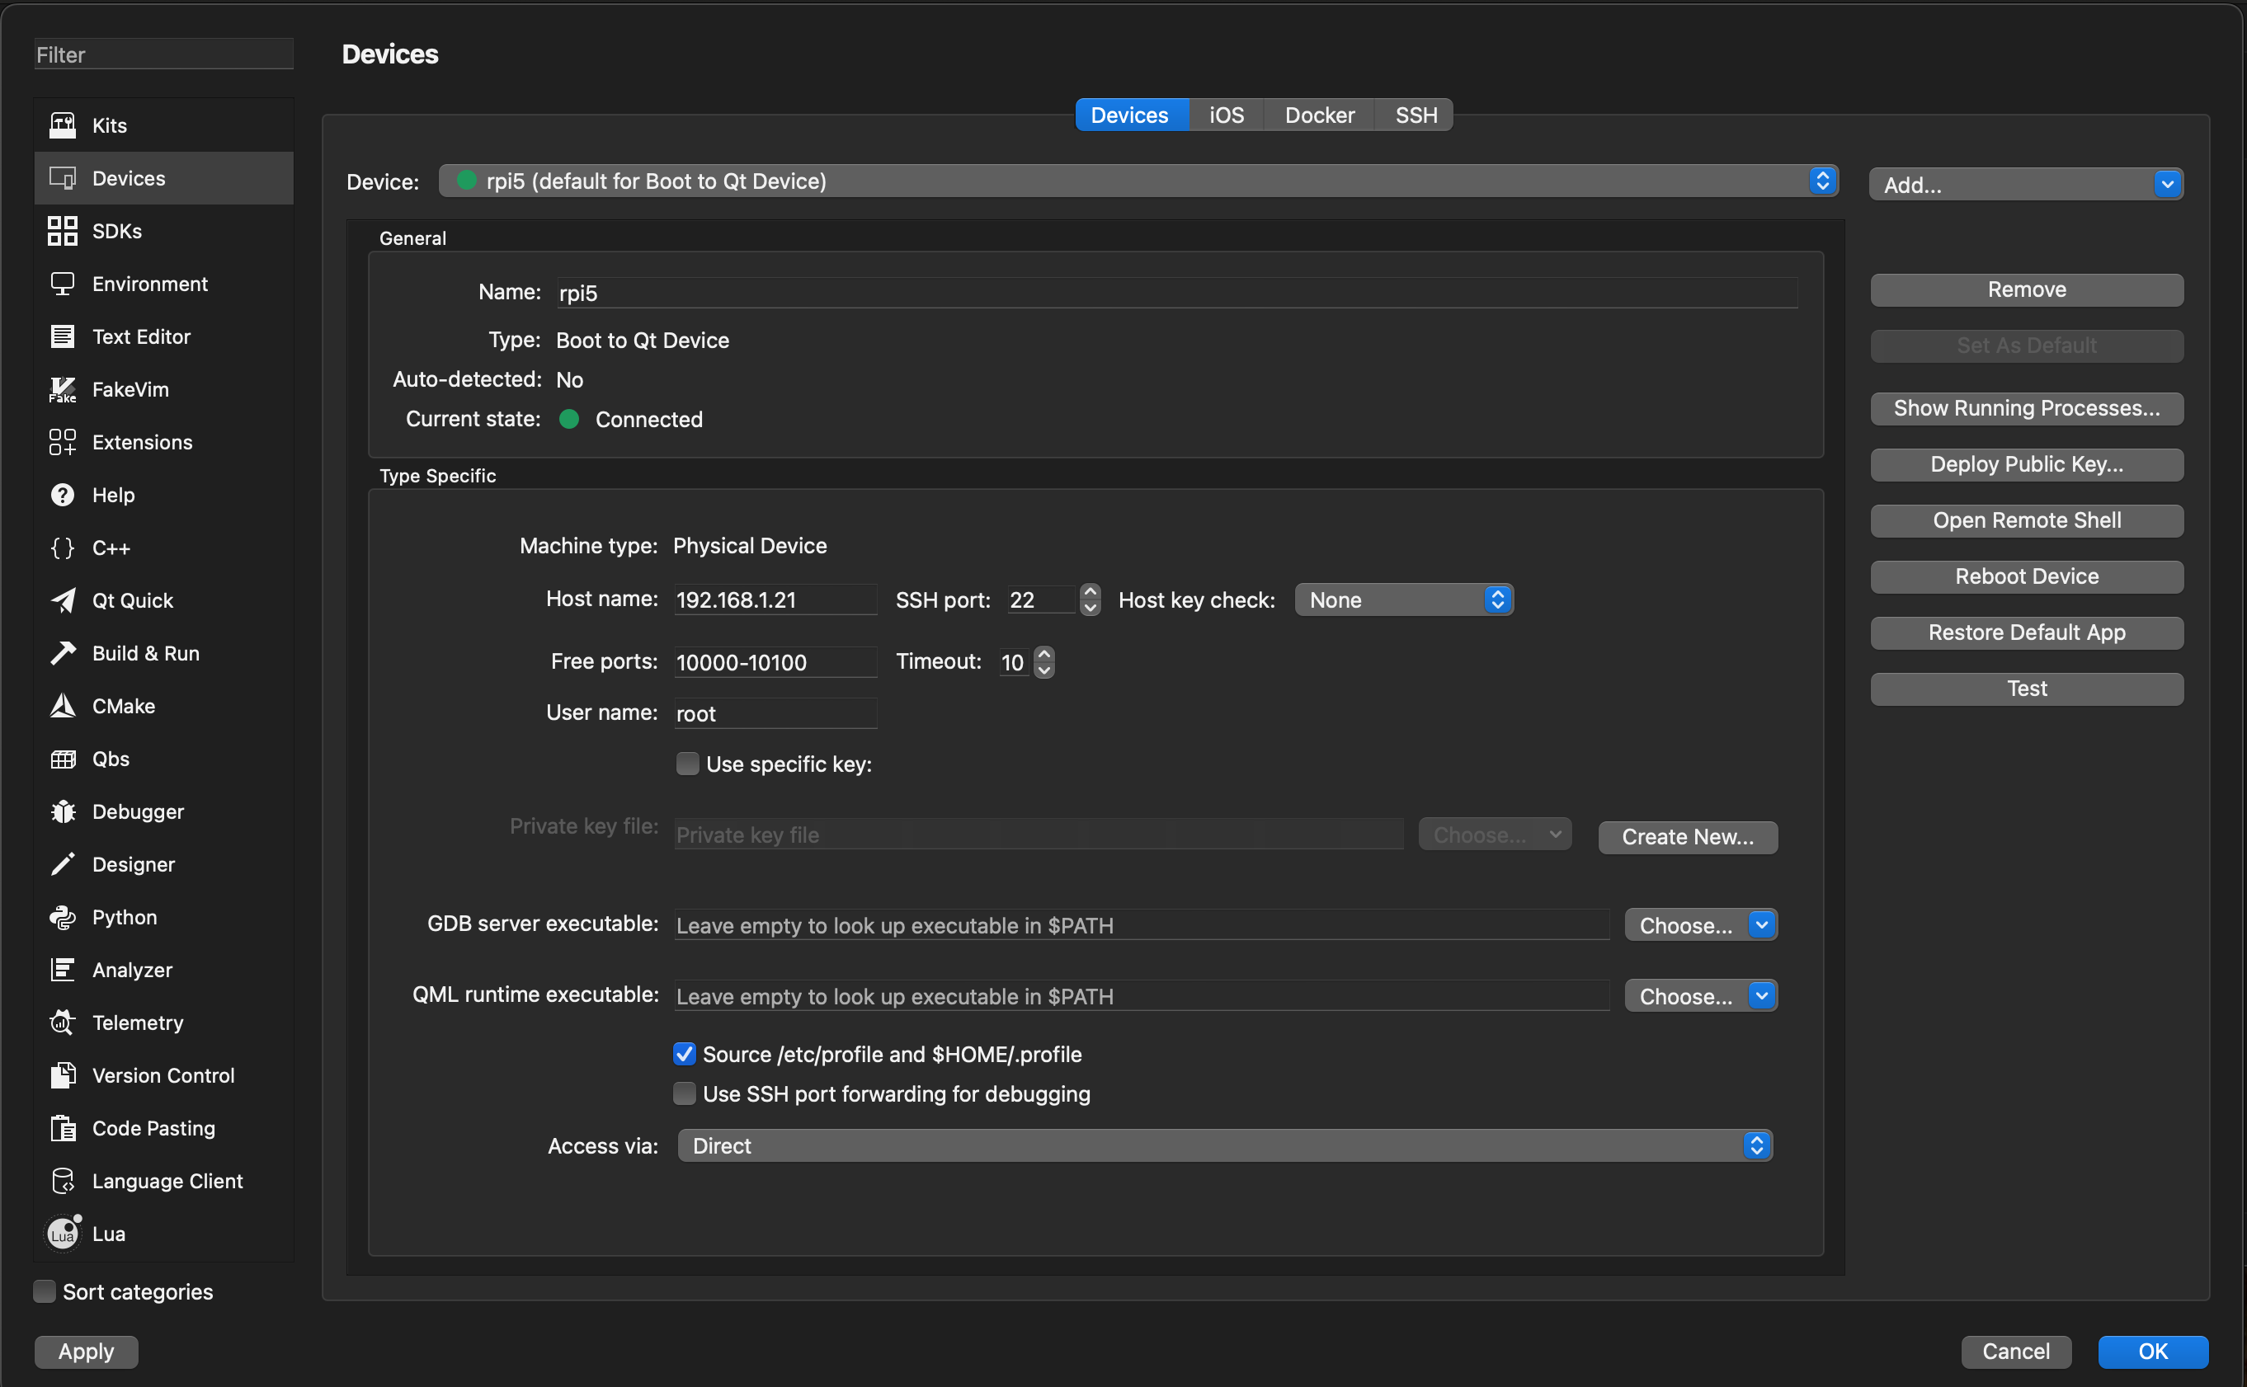Toggle the Sort categories checkbox
Image resolution: width=2247 pixels, height=1387 pixels.
[44, 1291]
